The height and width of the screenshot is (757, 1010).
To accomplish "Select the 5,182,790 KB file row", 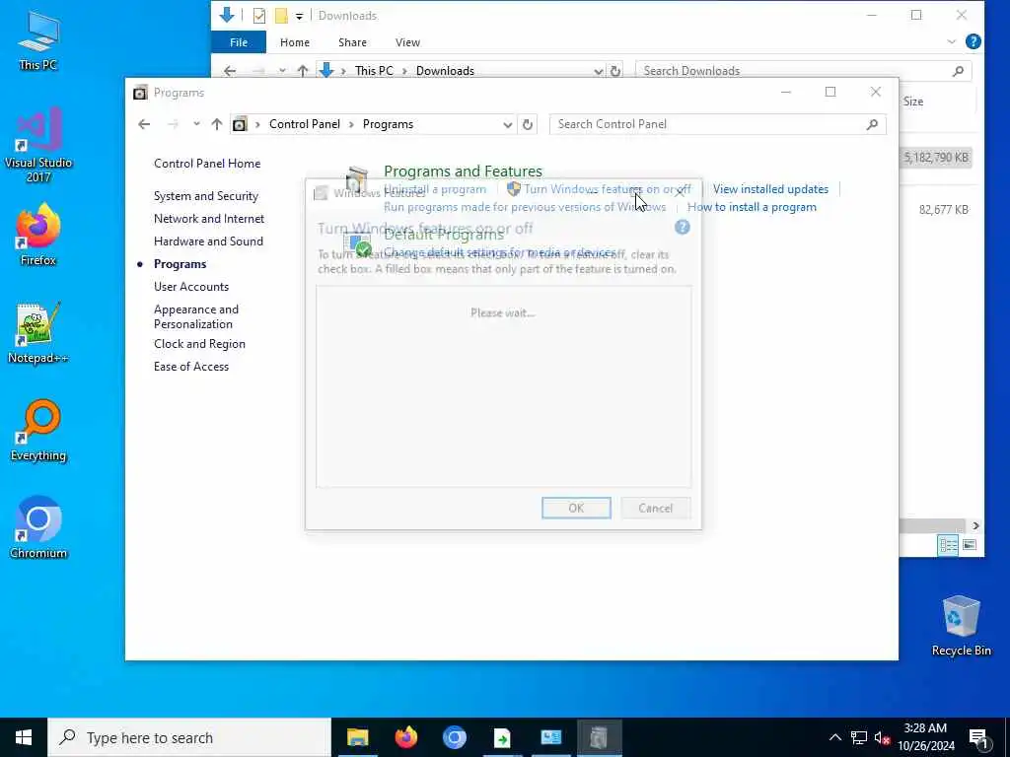I will tap(935, 158).
